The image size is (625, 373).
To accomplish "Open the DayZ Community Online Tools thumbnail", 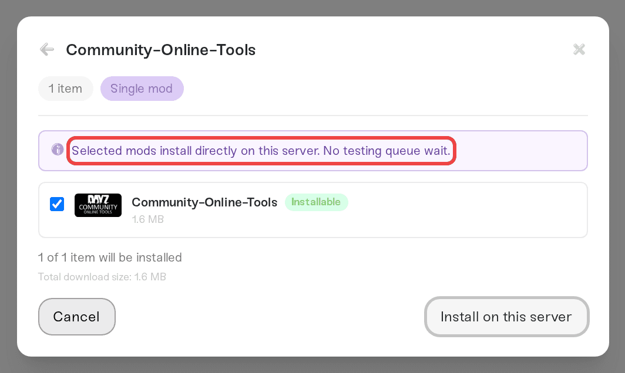I will point(98,205).
